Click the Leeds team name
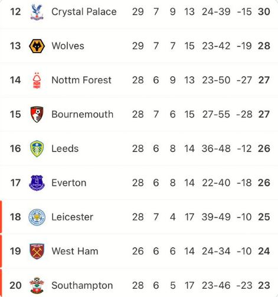 pos(65,149)
